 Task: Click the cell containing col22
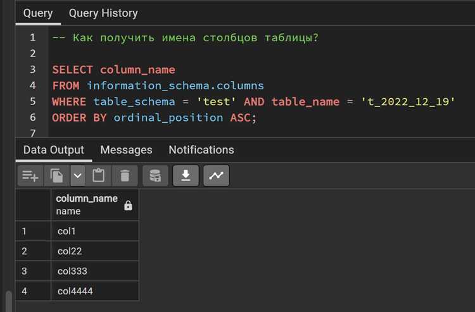(95, 251)
